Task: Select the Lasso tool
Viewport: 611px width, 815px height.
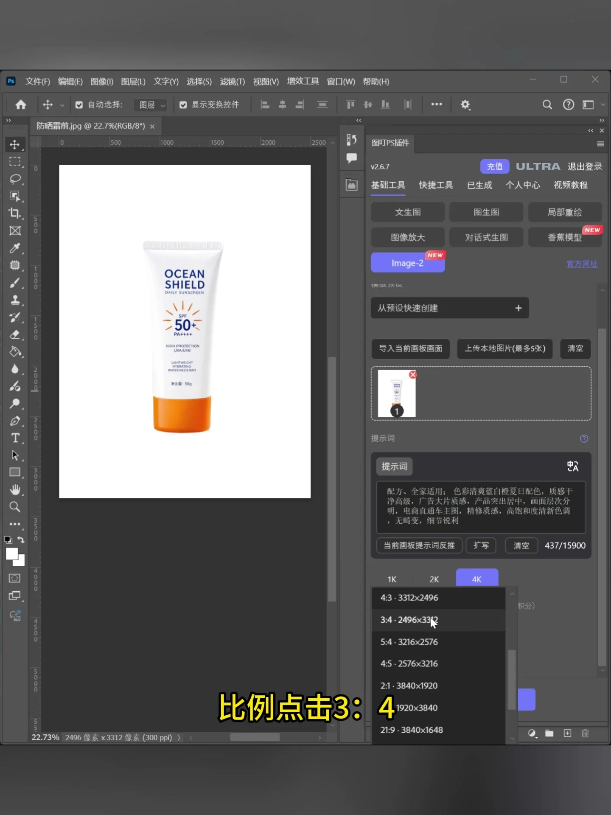Action: [15, 179]
